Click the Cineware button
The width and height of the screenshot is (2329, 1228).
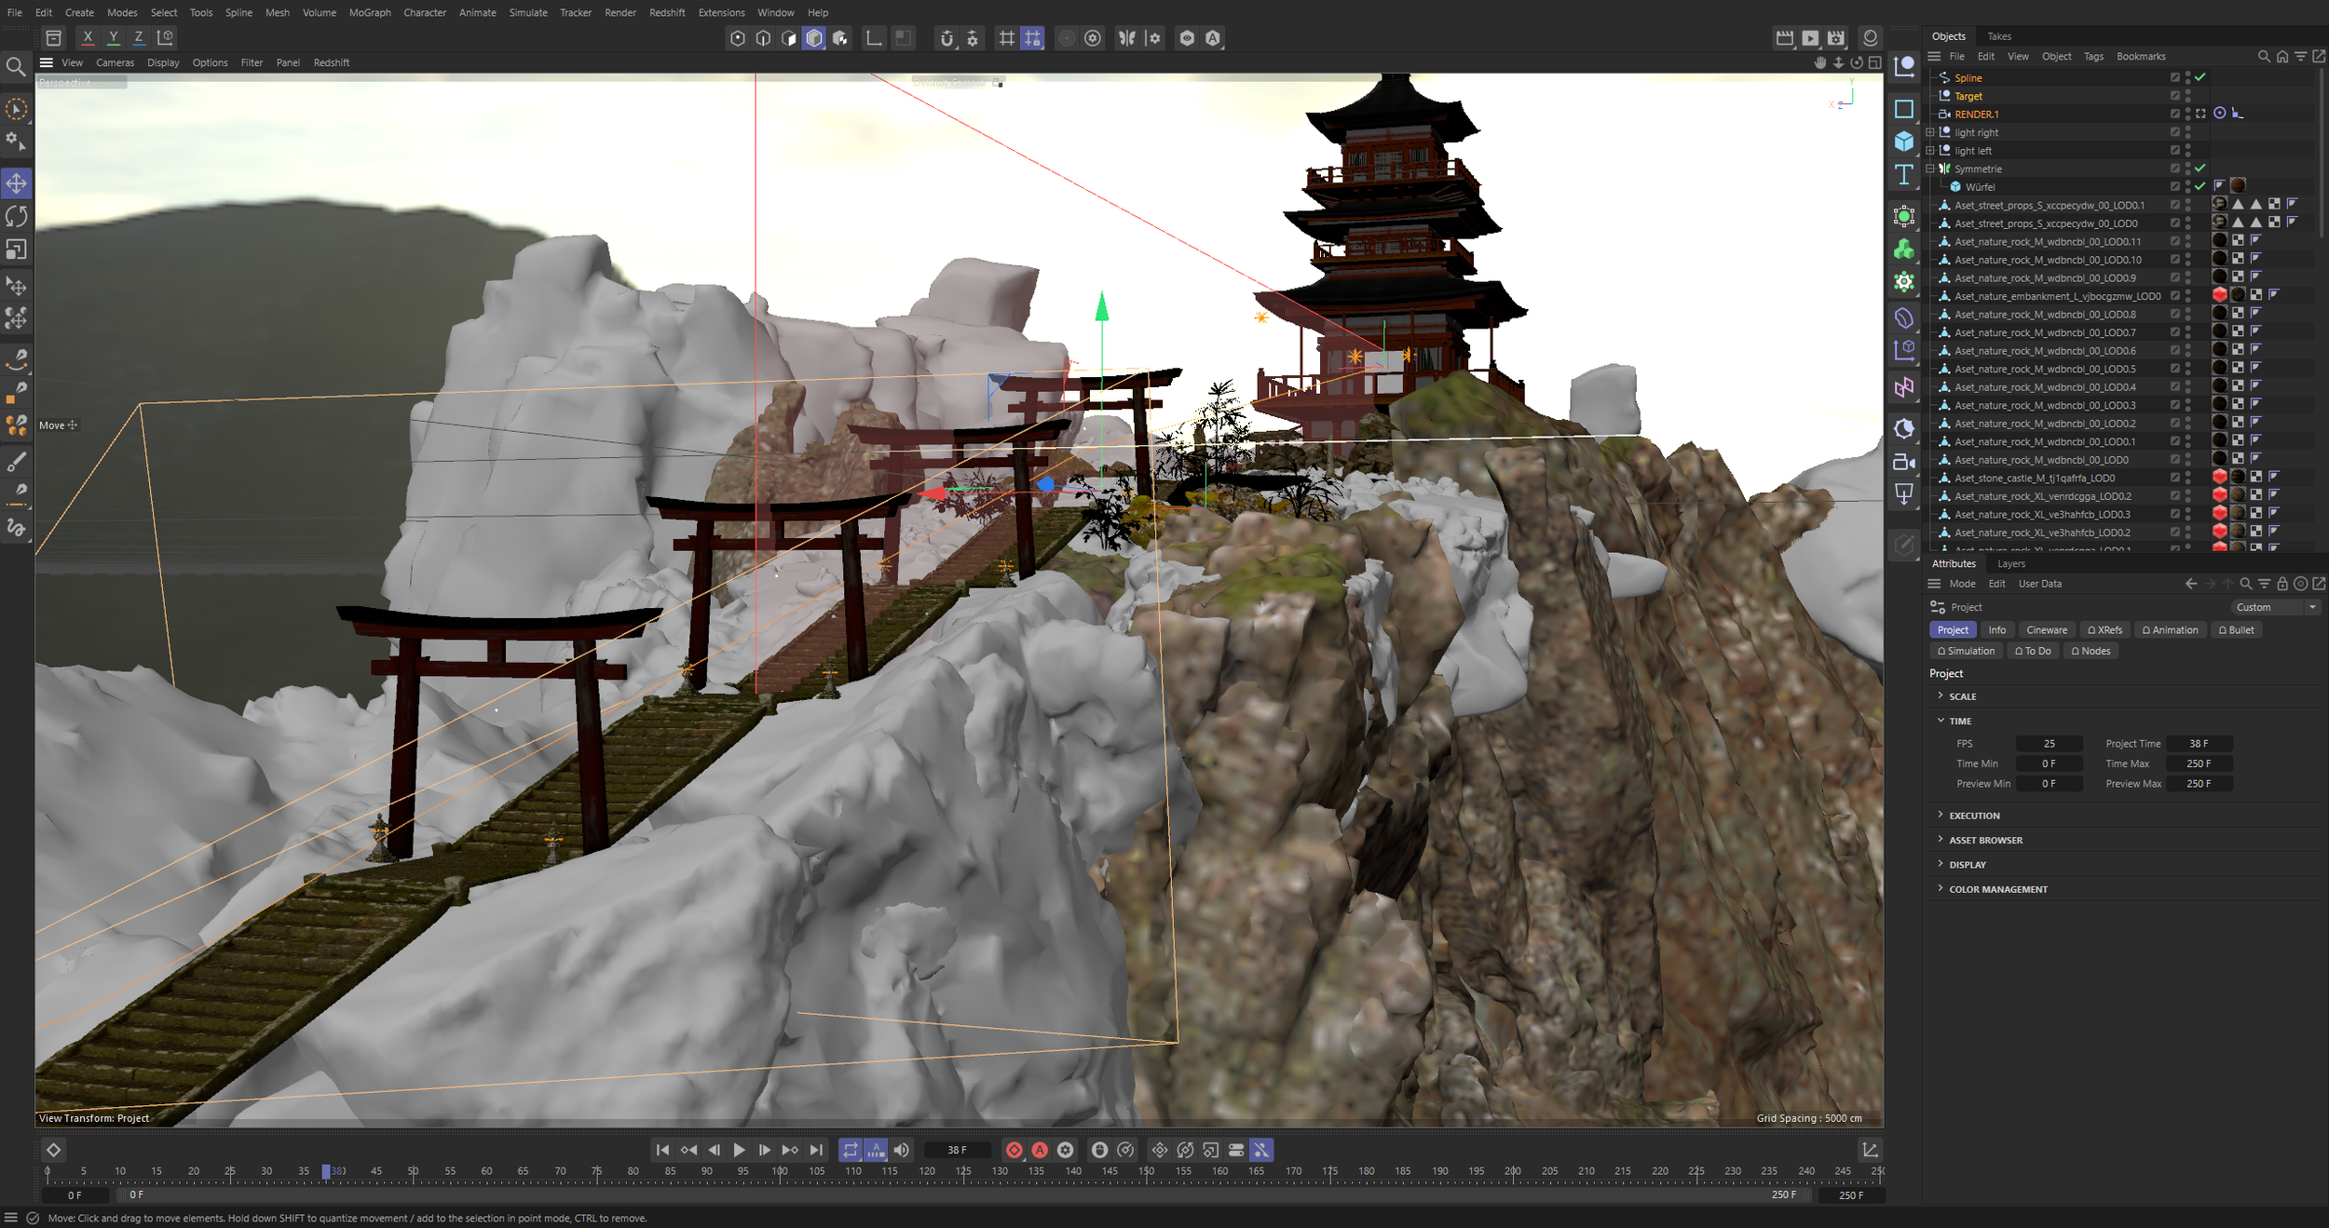2047,630
